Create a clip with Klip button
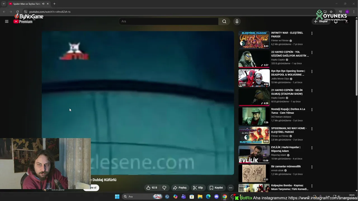The height and width of the screenshot is (201, 358). (198, 188)
